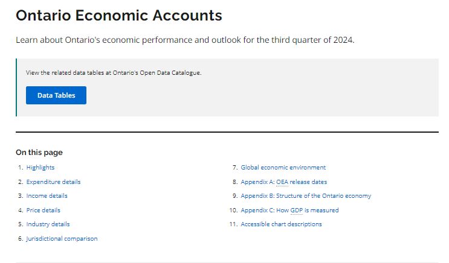Image resolution: width=449 pixels, height=263 pixels.
Task: Jump to Accessible chart descriptions
Action: point(281,224)
